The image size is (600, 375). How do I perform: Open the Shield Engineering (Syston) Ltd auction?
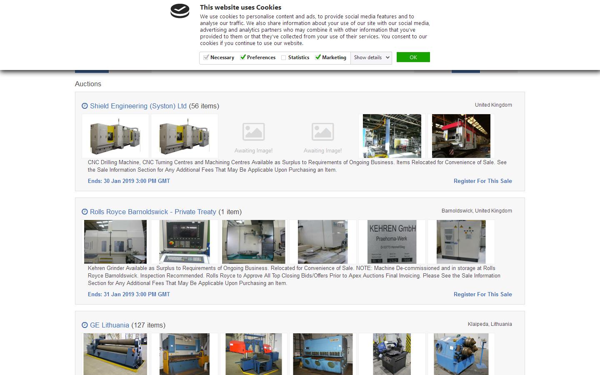click(138, 106)
